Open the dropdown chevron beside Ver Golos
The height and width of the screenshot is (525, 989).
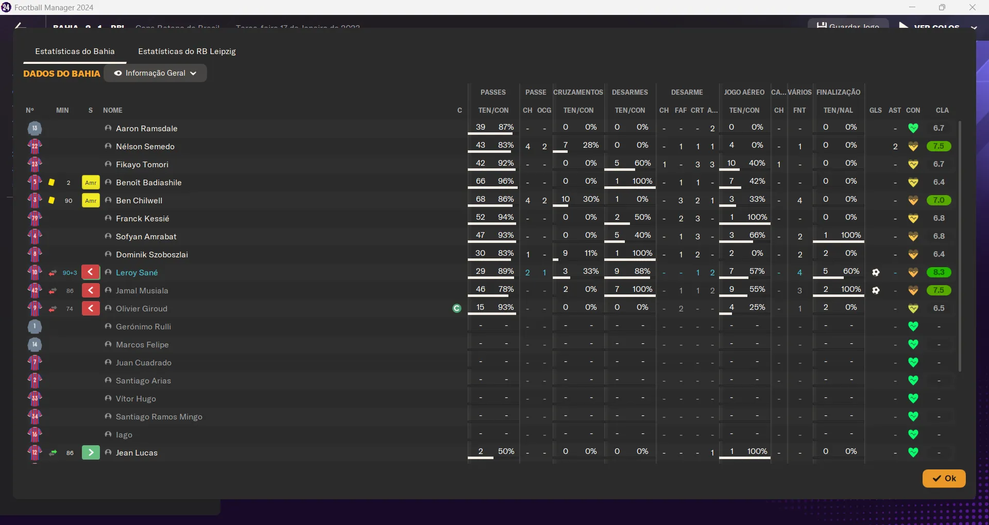pyautogui.click(x=974, y=27)
